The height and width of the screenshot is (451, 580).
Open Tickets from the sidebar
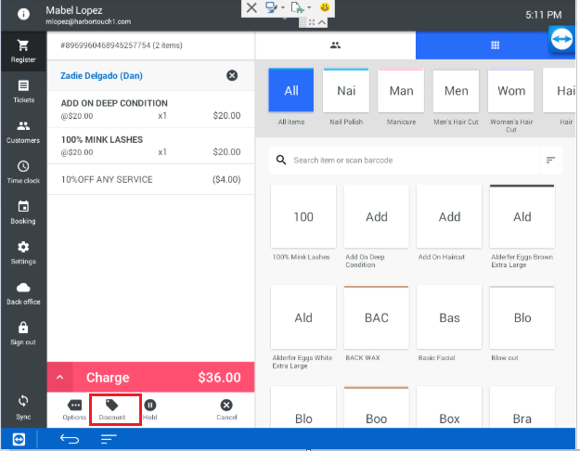23,90
